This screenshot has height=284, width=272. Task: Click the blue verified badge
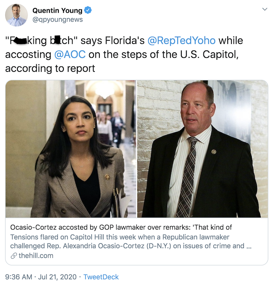click(x=88, y=11)
